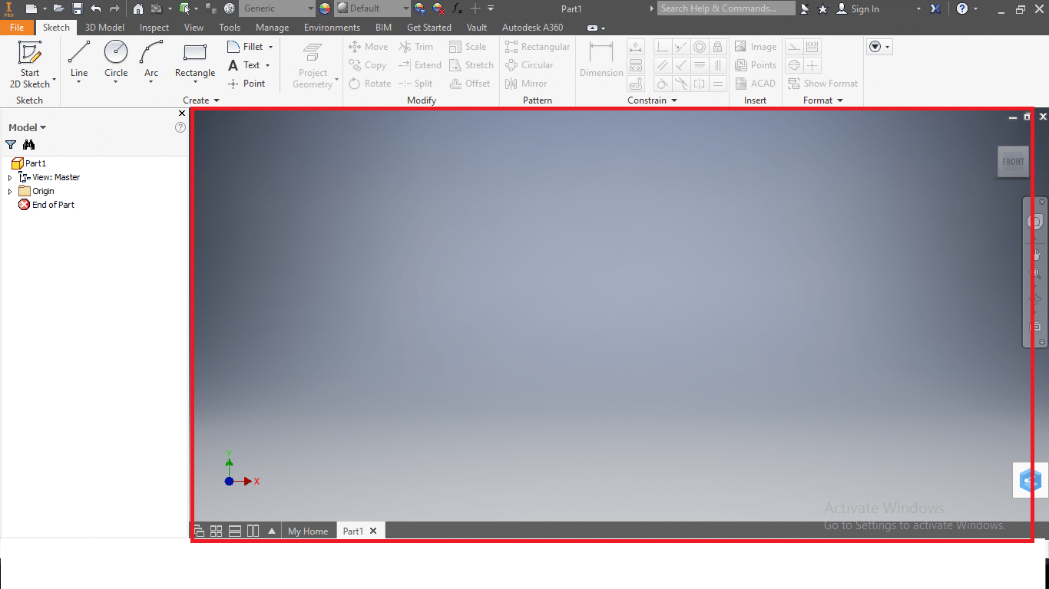Click the FRONT face of the ViewCube

[x=1013, y=162]
